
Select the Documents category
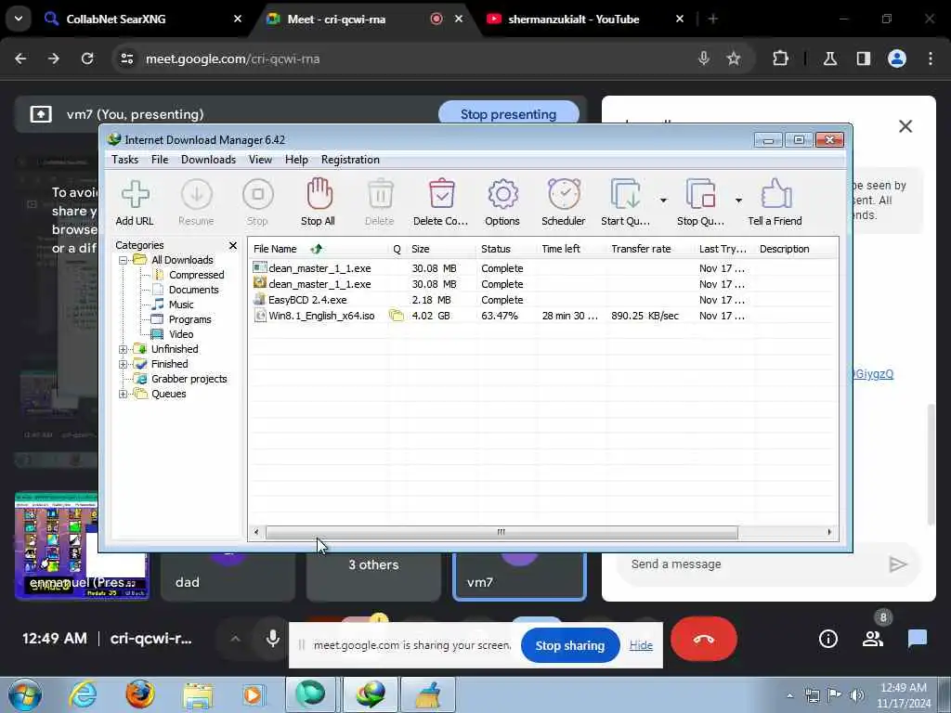coord(193,290)
